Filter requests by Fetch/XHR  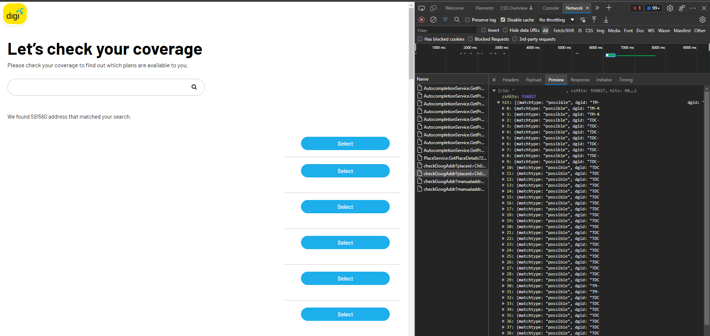pyautogui.click(x=564, y=31)
